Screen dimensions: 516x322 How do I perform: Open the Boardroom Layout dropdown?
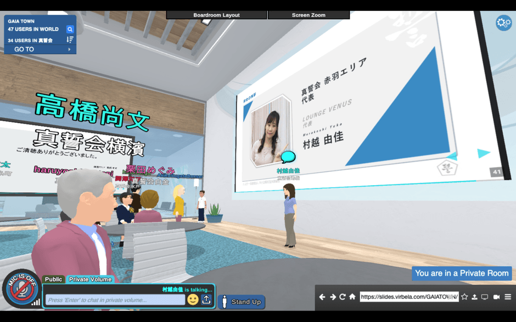click(216, 15)
